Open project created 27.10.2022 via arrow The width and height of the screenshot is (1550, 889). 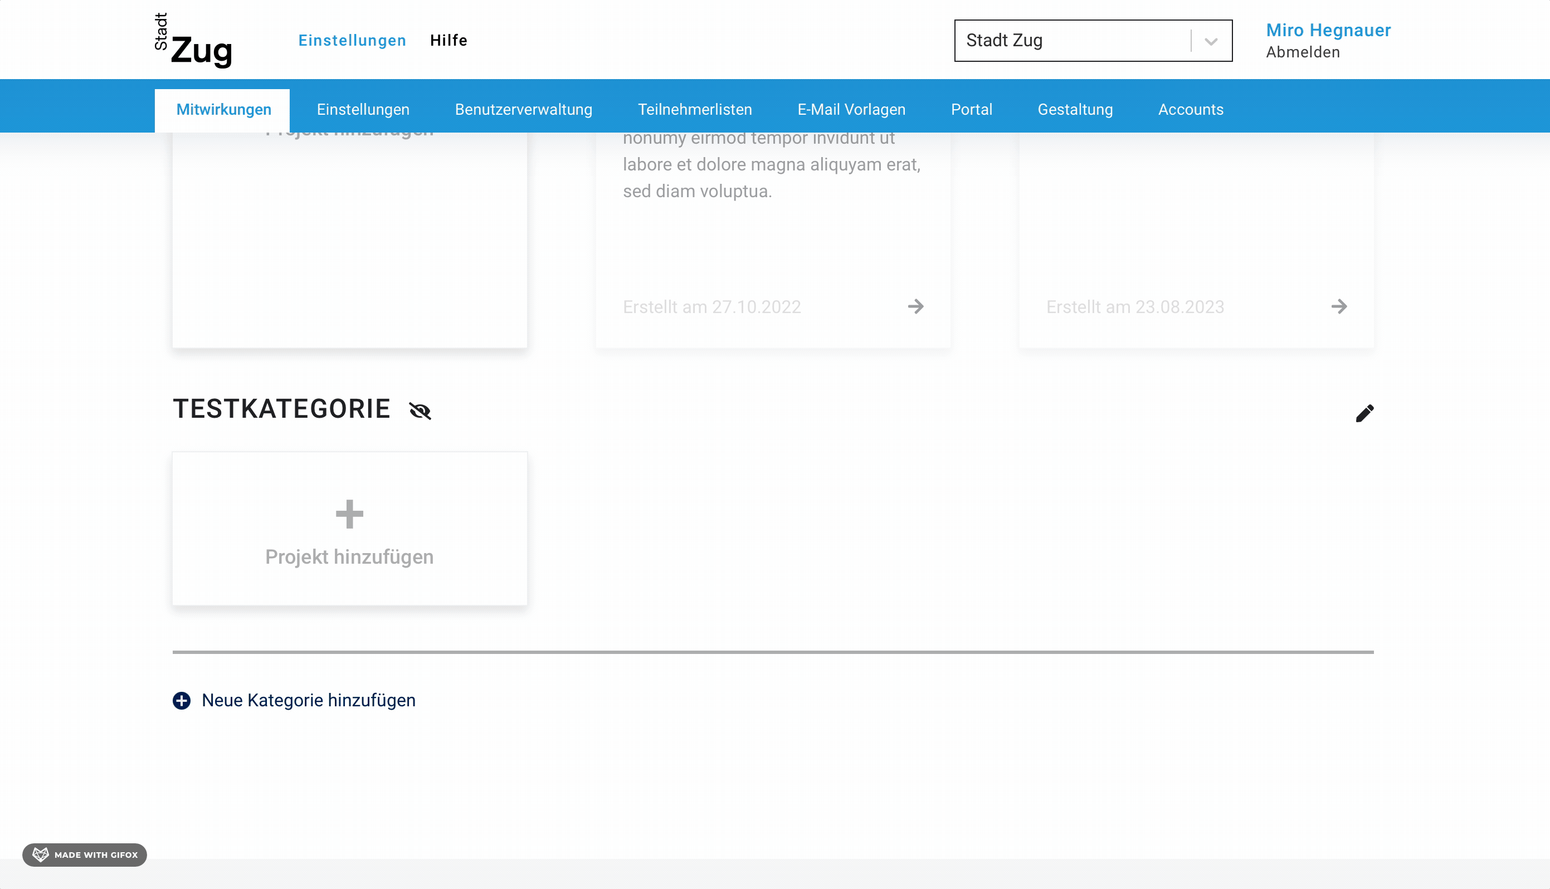click(915, 306)
